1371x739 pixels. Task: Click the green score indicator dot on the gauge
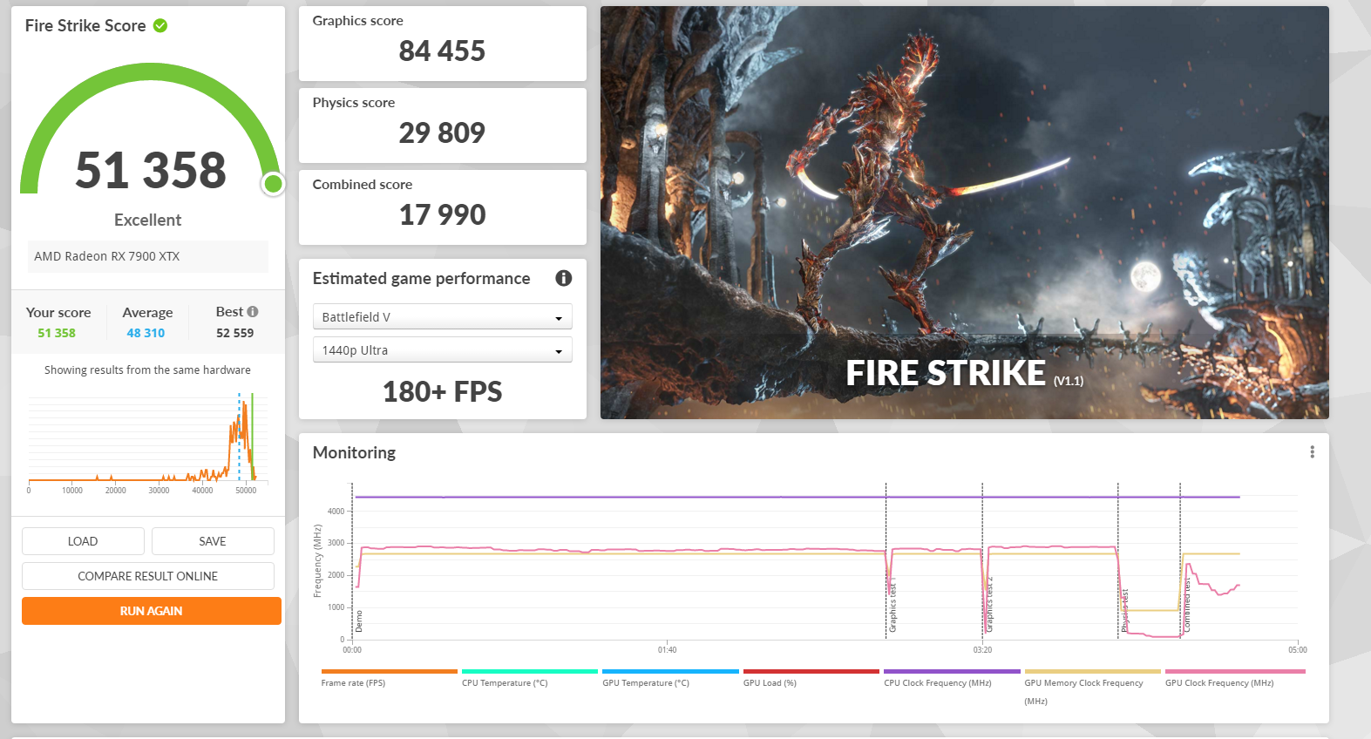pyautogui.click(x=273, y=183)
